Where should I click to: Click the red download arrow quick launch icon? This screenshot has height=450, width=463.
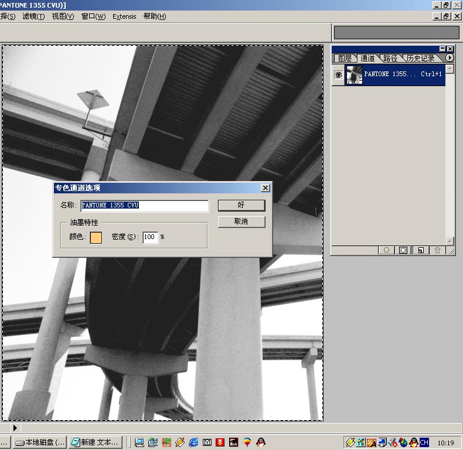(x=220, y=442)
